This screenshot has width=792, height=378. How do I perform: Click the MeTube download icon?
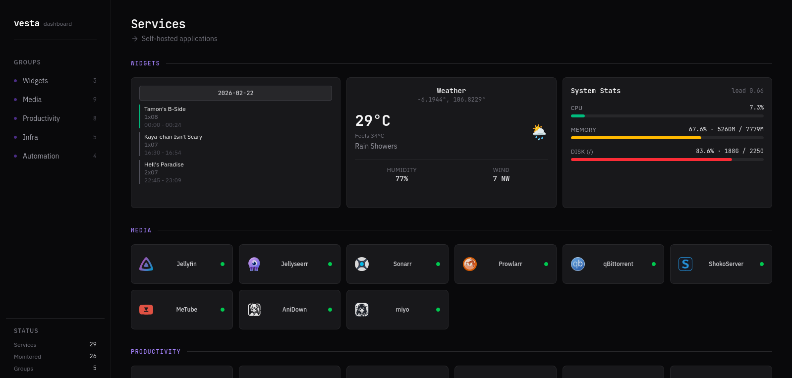[146, 310]
